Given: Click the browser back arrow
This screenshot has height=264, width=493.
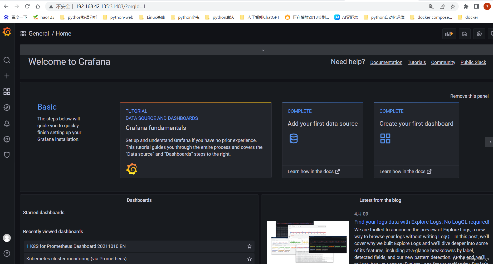Looking at the screenshot, I should (6, 6).
